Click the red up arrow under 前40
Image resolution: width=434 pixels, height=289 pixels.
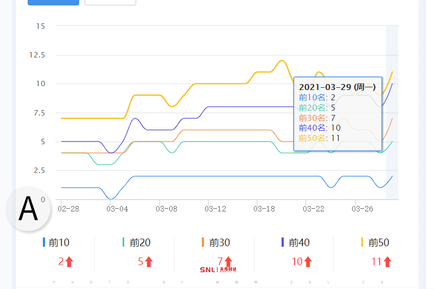(x=308, y=262)
